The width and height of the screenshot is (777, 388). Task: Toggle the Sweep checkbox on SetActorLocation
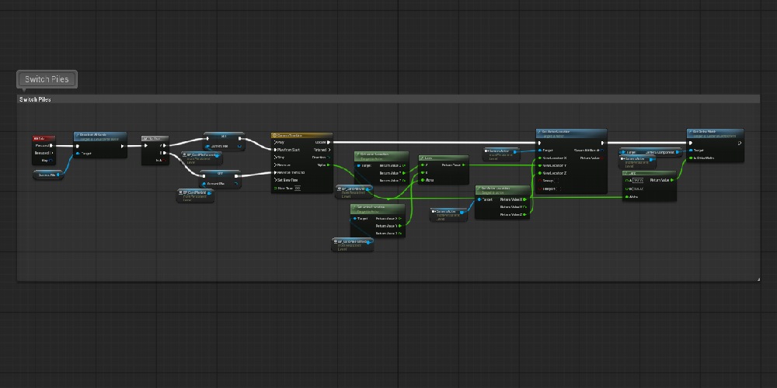tap(556, 181)
